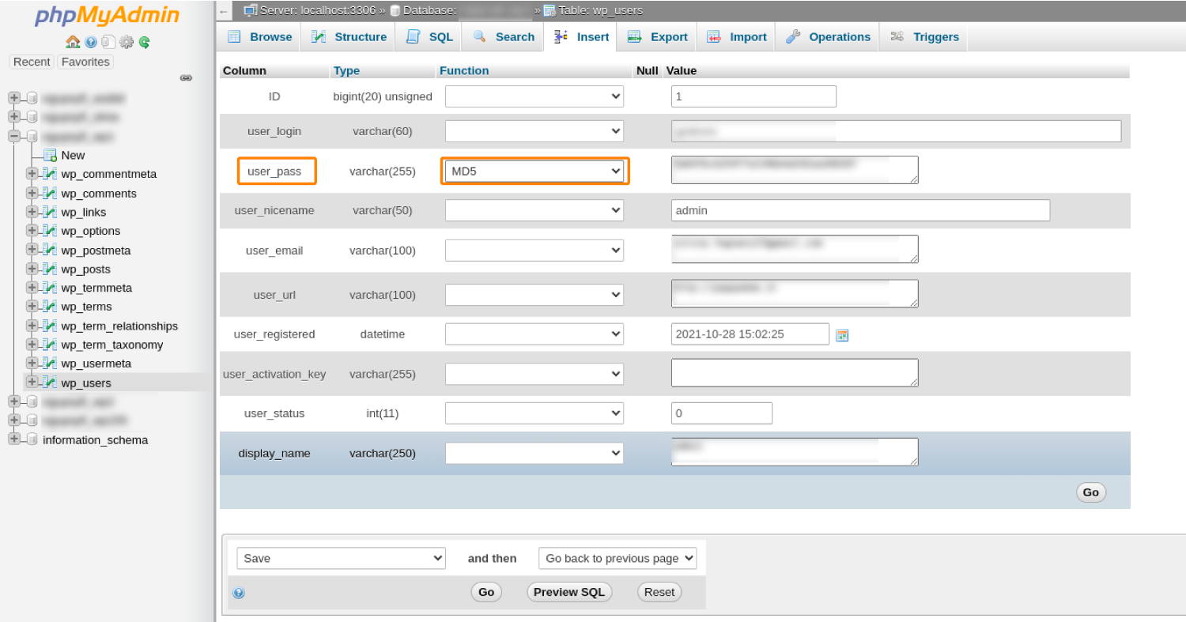Expand wp_users table node
This screenshot has width=1186, height=622.
coord(32,383)
